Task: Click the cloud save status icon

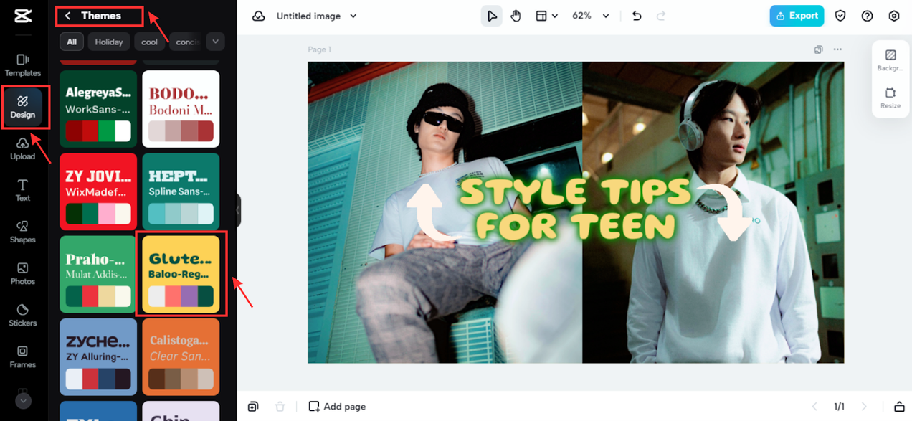Action: [x=258, y=16]
